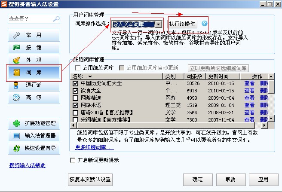
Task: Delete the 饮食大全 dictionary
Action: click(264, 91)
